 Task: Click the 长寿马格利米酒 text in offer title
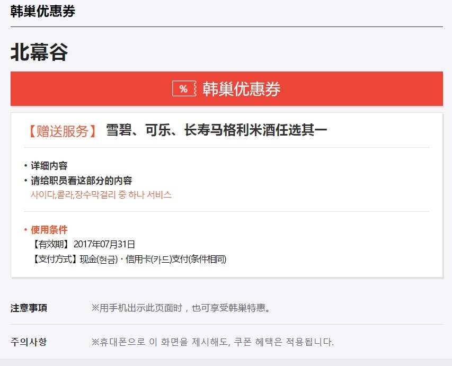(230, 130)
